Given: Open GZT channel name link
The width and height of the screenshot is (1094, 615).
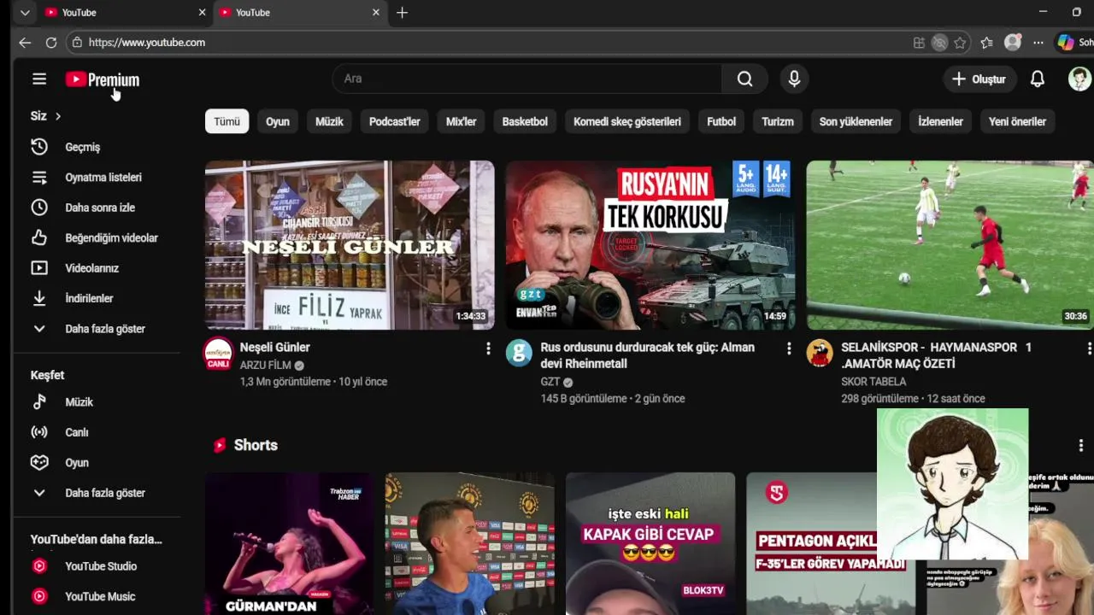Looking at the screenshot, I should 550,382.
